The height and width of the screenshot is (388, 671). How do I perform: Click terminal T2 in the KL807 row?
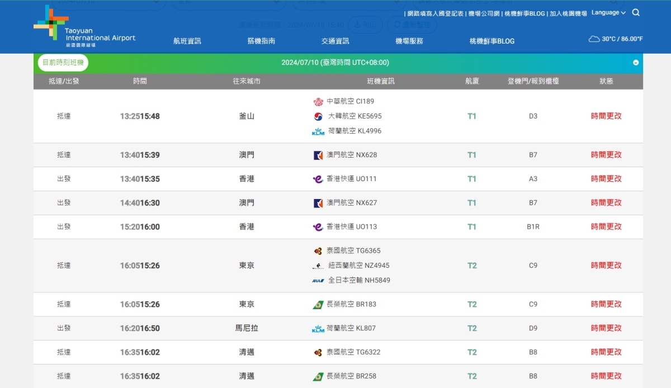point(472,329)
